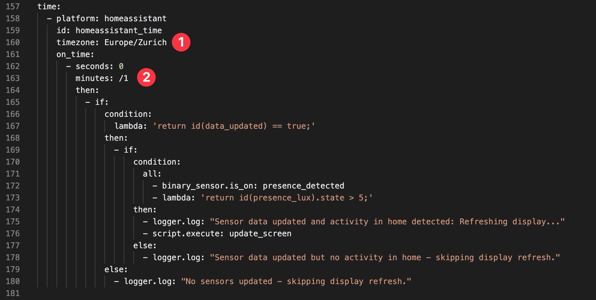Image resolution: width=596 pixels, height=300 pixels.
Task: Click the seconds value 0
Action: 121,66
